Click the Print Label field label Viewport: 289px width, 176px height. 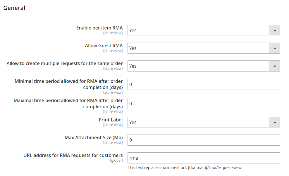coord(111,120)
